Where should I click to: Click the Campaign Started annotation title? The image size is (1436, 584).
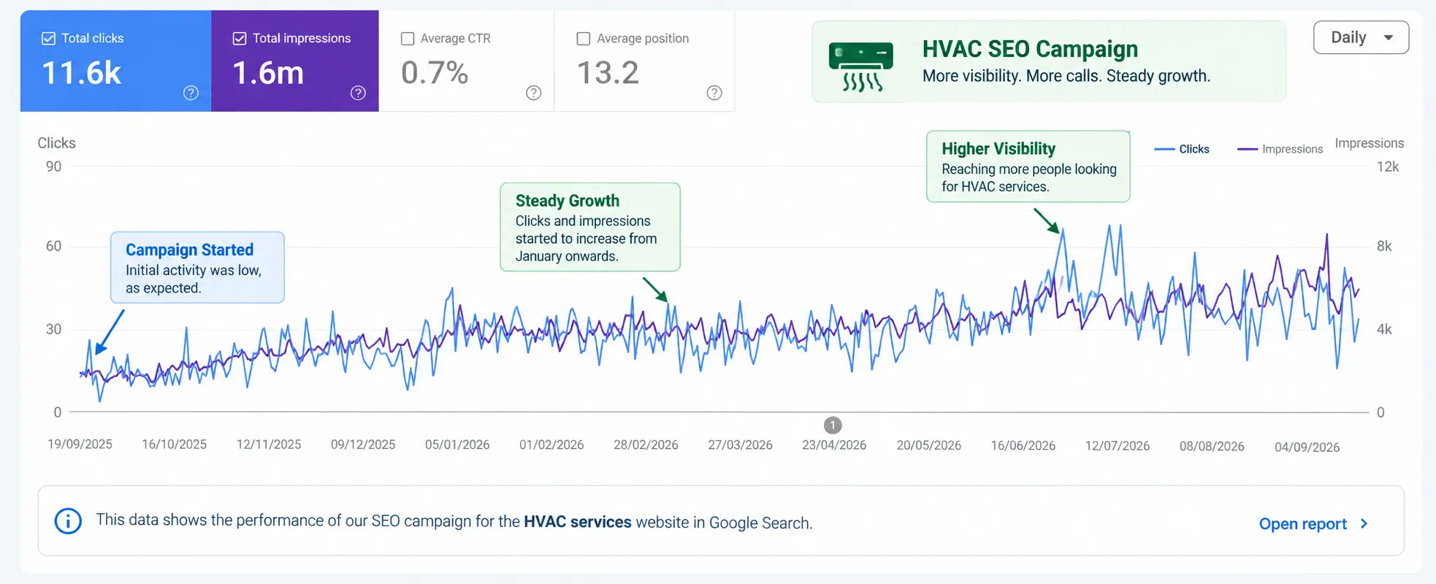click(x=190, y=250)
